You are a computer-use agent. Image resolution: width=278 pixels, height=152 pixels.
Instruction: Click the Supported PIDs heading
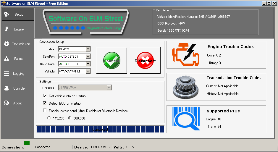click(223, 111)
